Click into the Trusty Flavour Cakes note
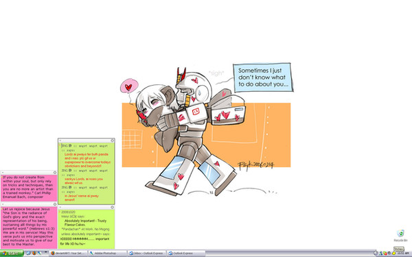This screenshot has width=412, height=257. tap(87, 229)
